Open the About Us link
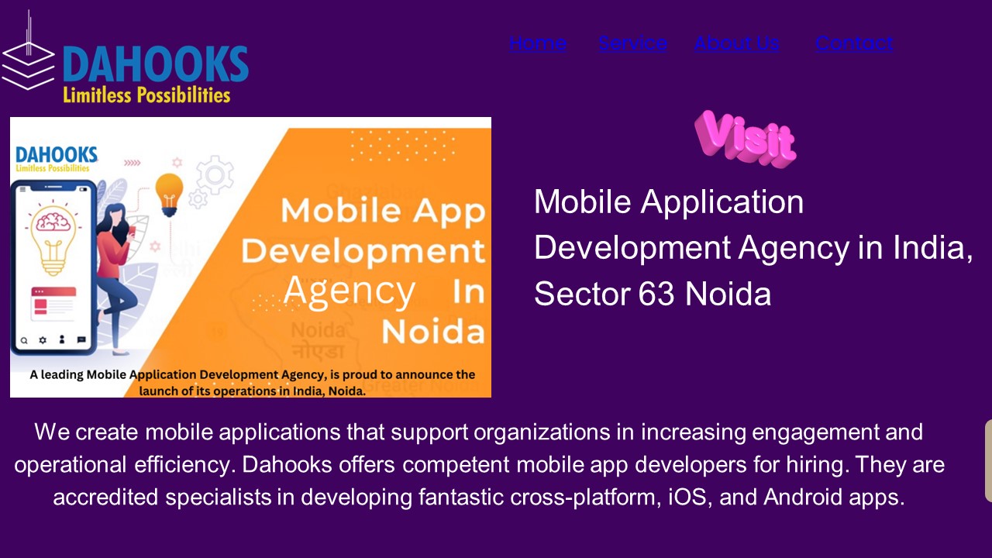 tap(736, 43)
